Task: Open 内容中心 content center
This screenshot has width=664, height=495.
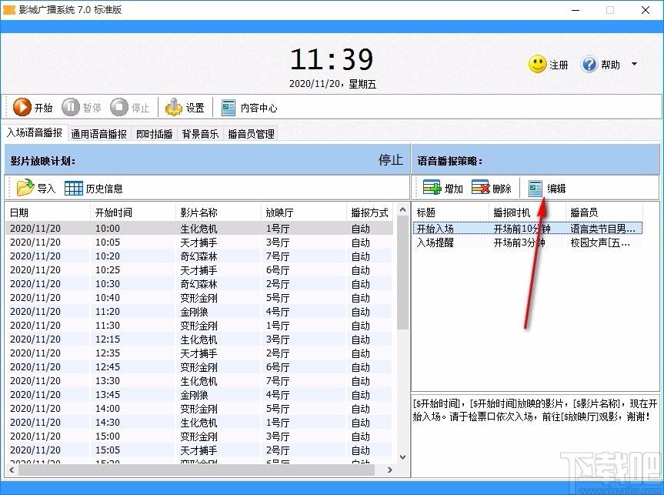Action: point(249,108)
